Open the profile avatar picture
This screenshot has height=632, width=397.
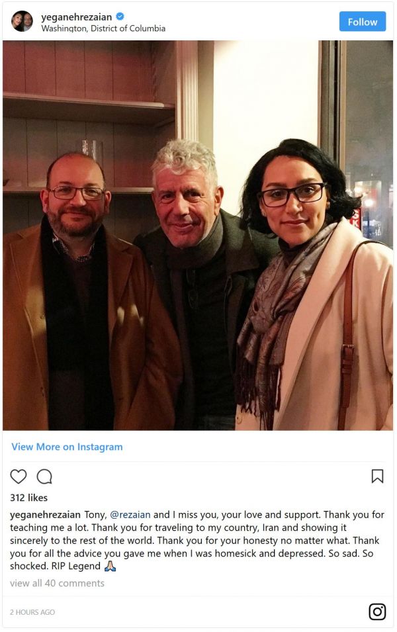[22, 21]
